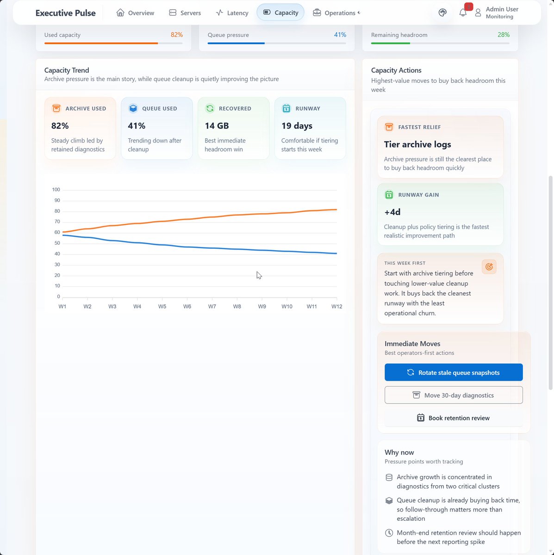Click the Runway calendar icon

286,108
